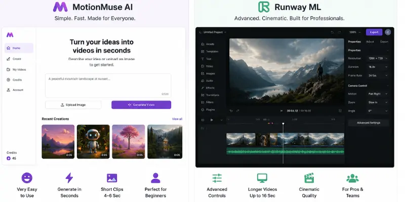The height and width of the screenshot is (202, 405).
Task: Click undo arrow below the video preview
Action: pos(231,111)
